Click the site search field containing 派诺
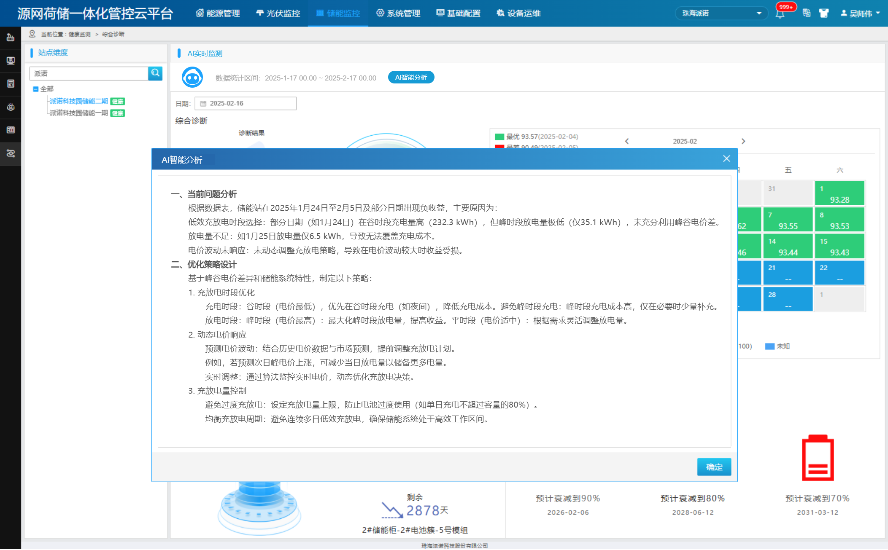This screenshot has height=550, width=888. pyautogui.click(x=89, y=73)
